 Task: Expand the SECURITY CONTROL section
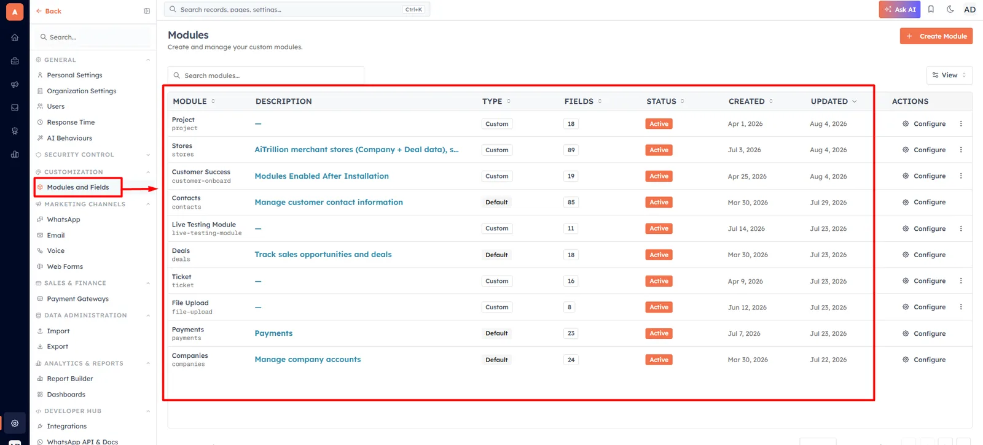148,155
